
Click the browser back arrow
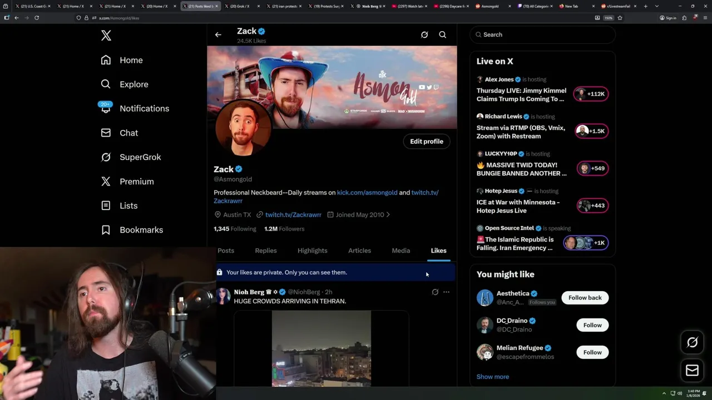tap(17, 18)
